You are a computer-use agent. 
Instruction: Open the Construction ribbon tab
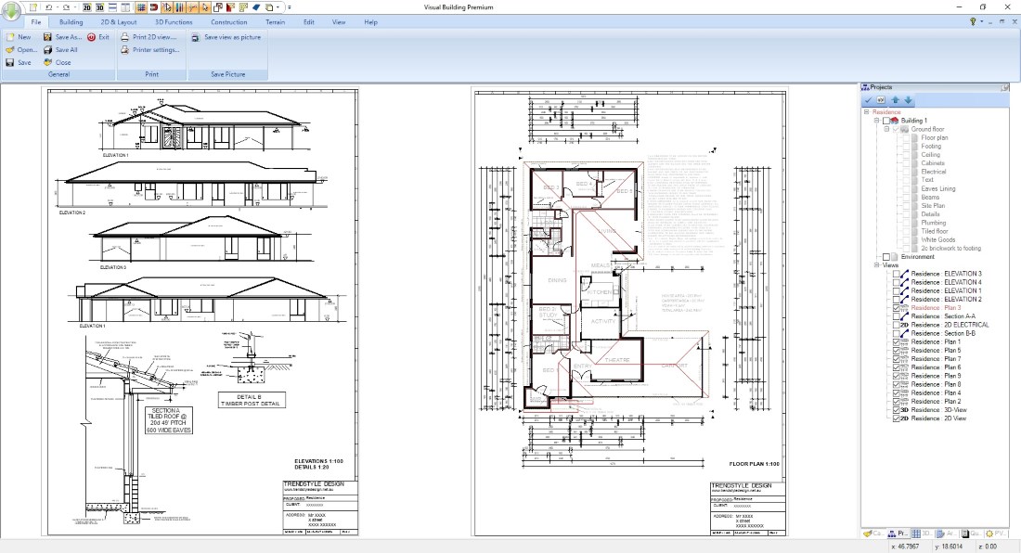[x=228, y=21]
